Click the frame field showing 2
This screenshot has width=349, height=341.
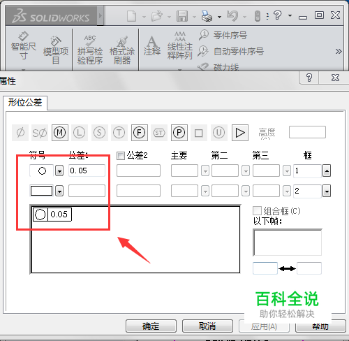pyautogui.click(x=307, y=191)
